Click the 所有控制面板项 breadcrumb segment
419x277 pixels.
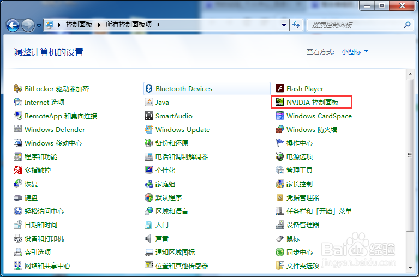point(129,25)
